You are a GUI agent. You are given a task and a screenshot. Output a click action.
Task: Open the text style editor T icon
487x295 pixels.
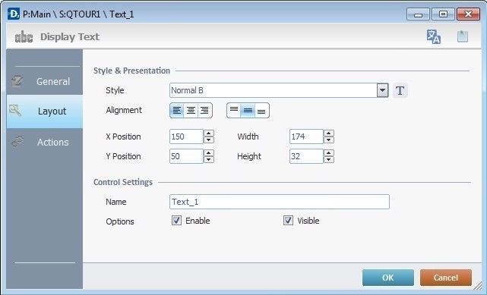[400, 90]
